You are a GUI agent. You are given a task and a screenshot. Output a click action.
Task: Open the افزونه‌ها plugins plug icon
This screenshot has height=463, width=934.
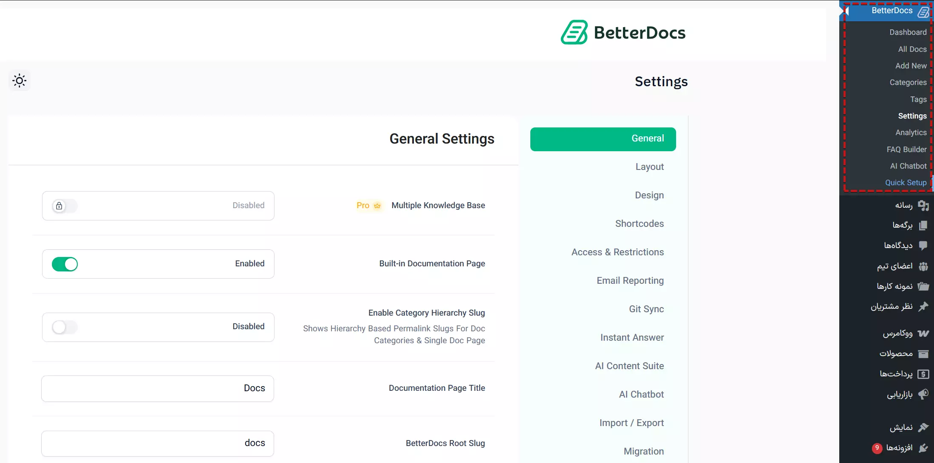923,448
